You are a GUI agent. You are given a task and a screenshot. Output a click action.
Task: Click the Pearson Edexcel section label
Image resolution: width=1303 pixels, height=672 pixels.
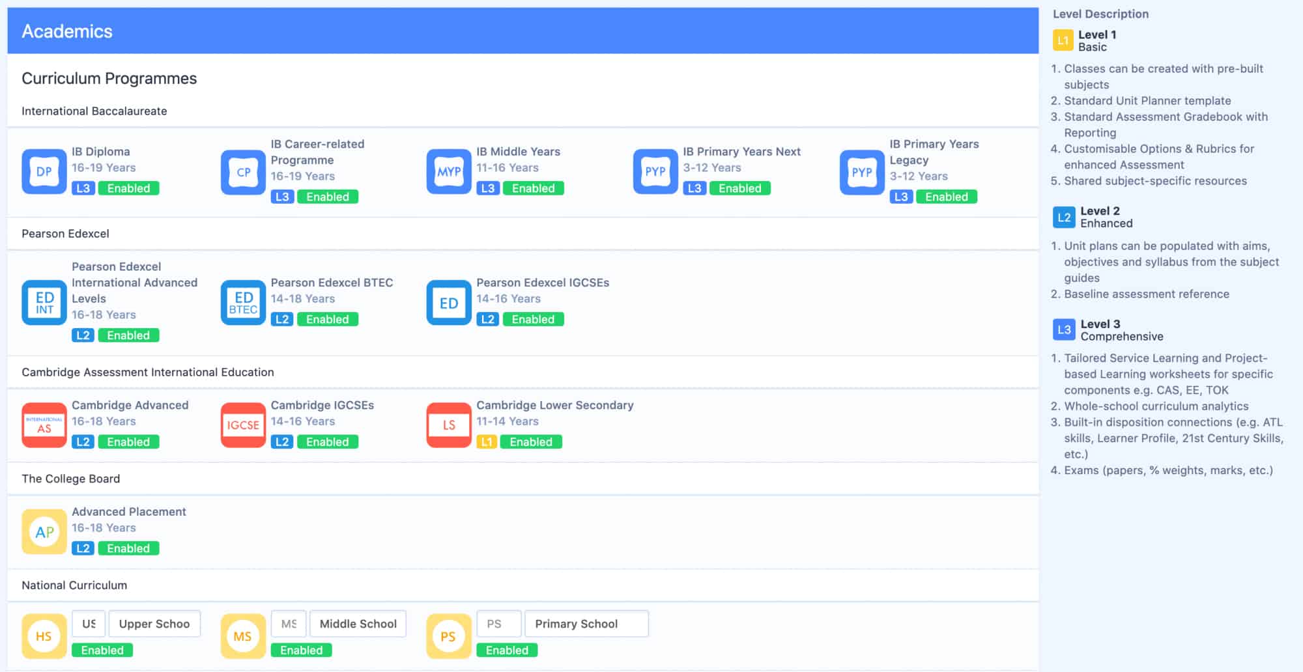tap(65, 234)
